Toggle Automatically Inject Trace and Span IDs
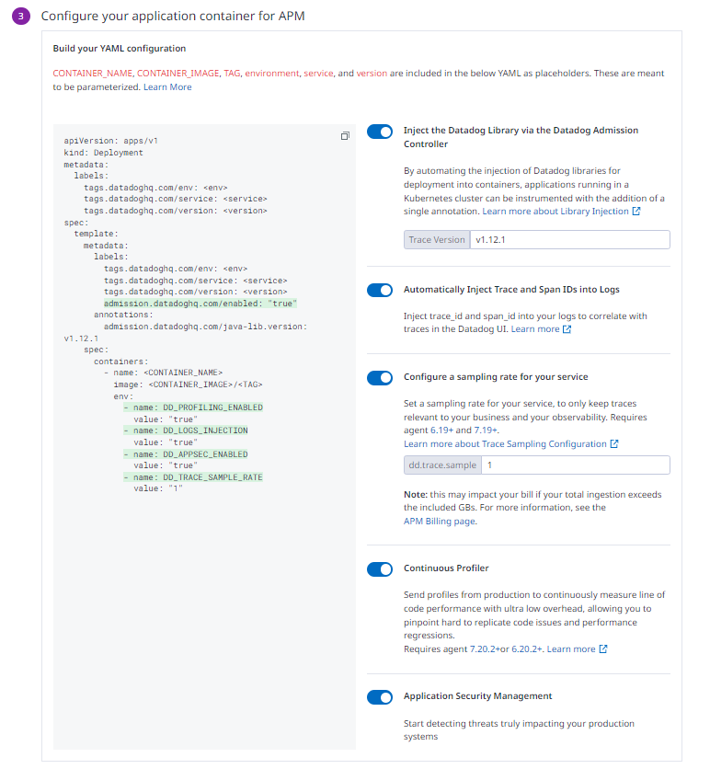710x769 pixels. pyautogui.click(x=380, y=291)
